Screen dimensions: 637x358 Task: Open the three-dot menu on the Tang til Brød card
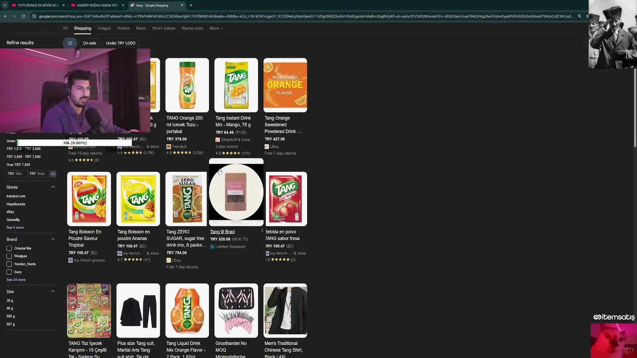(262, 231)
